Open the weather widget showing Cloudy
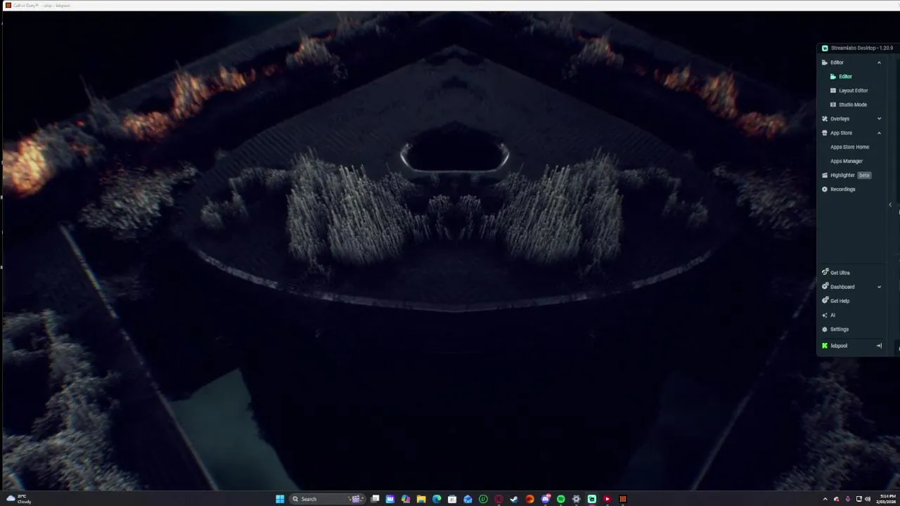The image size is (900, 506). pyautogui.click(x=18, y=499)
